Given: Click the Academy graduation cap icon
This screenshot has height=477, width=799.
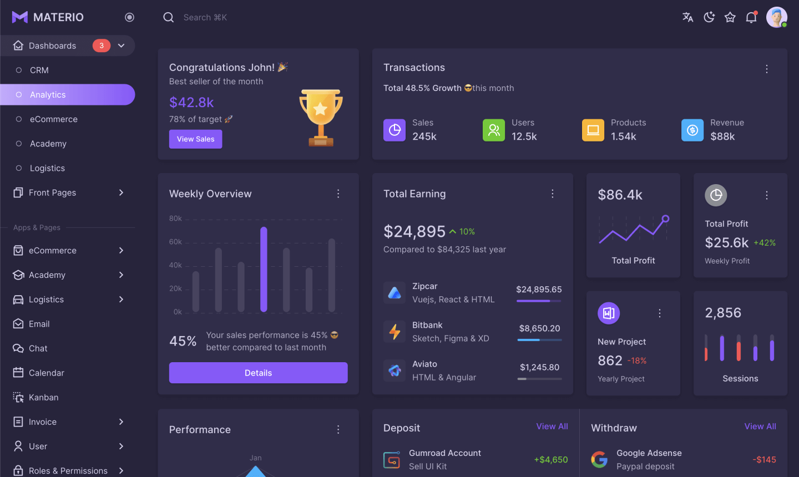Looking at the screenshot, I should 18,275.
